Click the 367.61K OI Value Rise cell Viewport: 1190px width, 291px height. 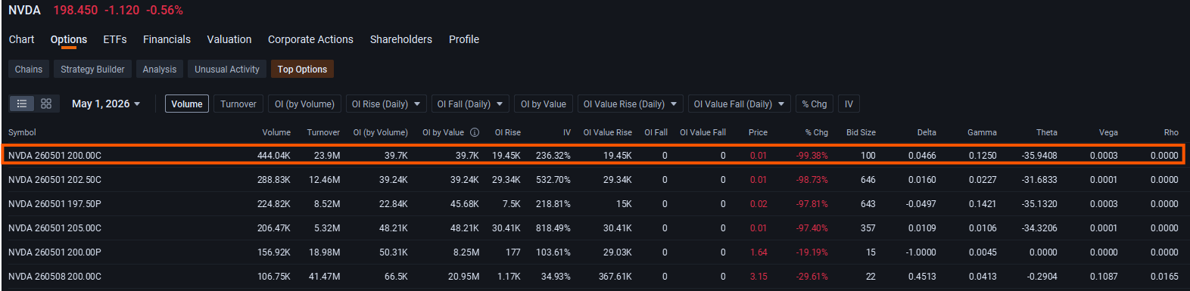tap(615, 277)
